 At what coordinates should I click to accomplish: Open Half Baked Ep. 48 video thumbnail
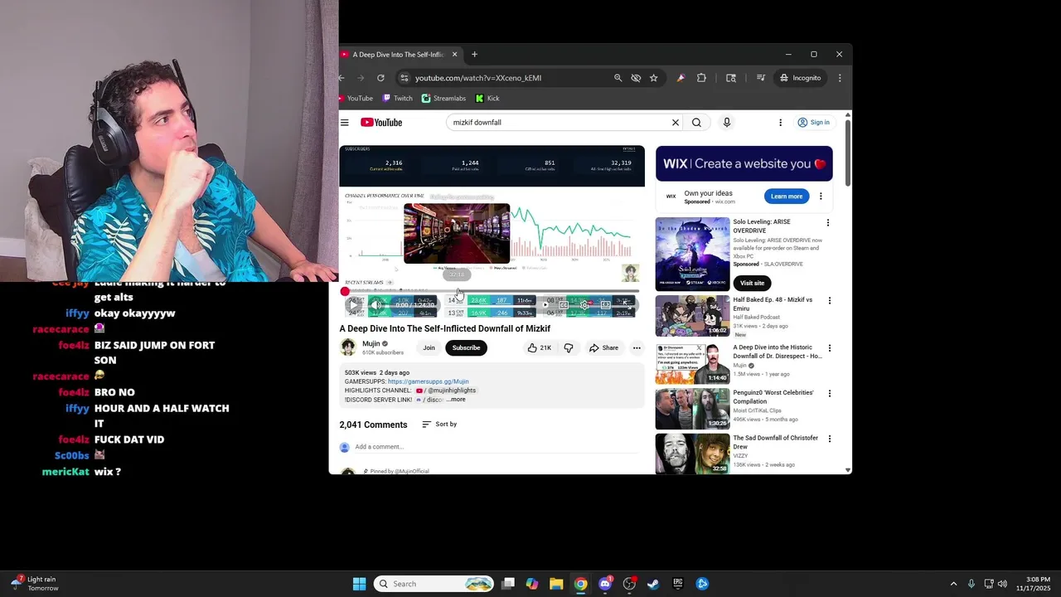pos(693,316)
